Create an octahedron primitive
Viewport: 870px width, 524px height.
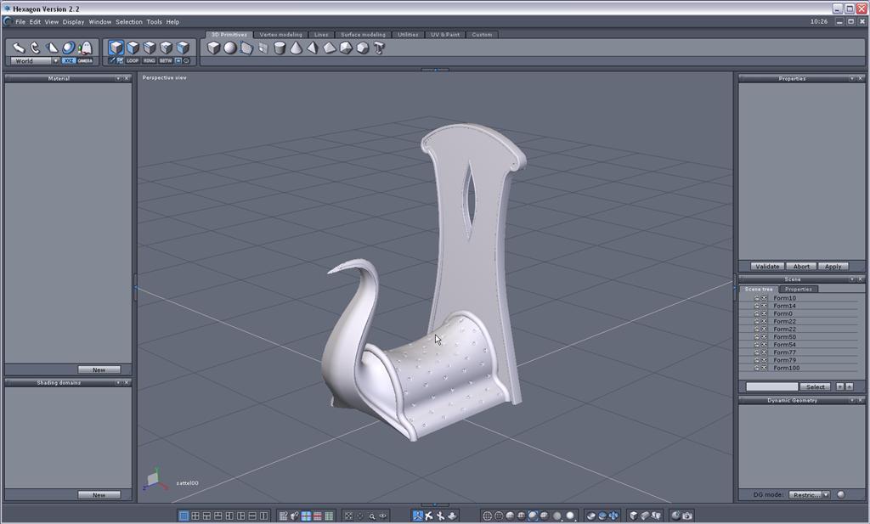329,48
